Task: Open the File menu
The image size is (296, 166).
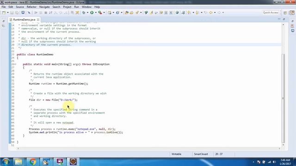Action: coord(4,7)
